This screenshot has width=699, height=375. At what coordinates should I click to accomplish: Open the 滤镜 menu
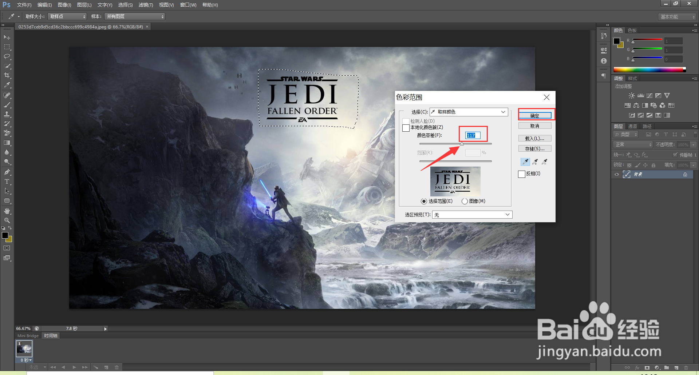[x=146, y=5]
